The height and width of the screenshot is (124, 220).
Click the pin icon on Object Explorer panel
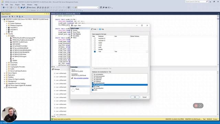click(47, 14)
